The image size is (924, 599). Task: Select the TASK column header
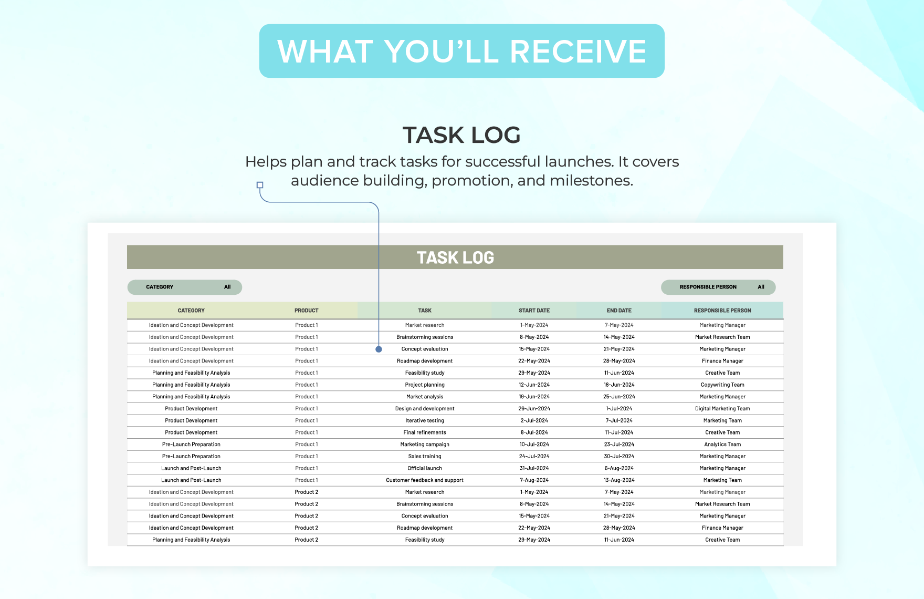425,311
